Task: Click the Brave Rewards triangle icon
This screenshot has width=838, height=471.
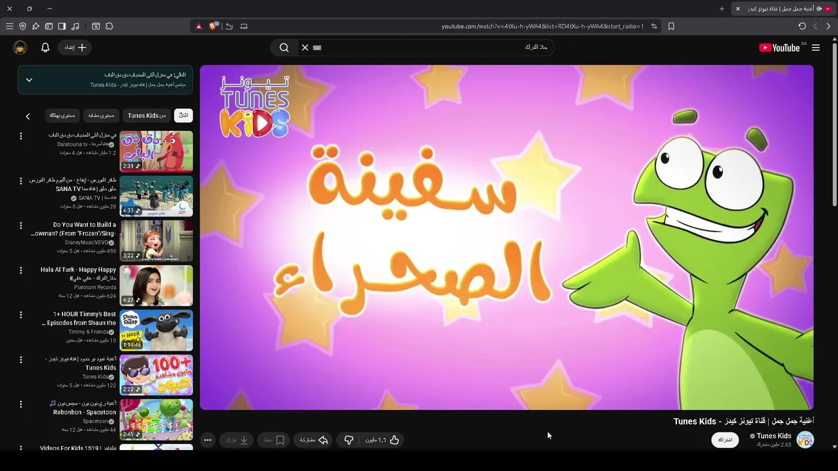Action: (x=199, y=26)
